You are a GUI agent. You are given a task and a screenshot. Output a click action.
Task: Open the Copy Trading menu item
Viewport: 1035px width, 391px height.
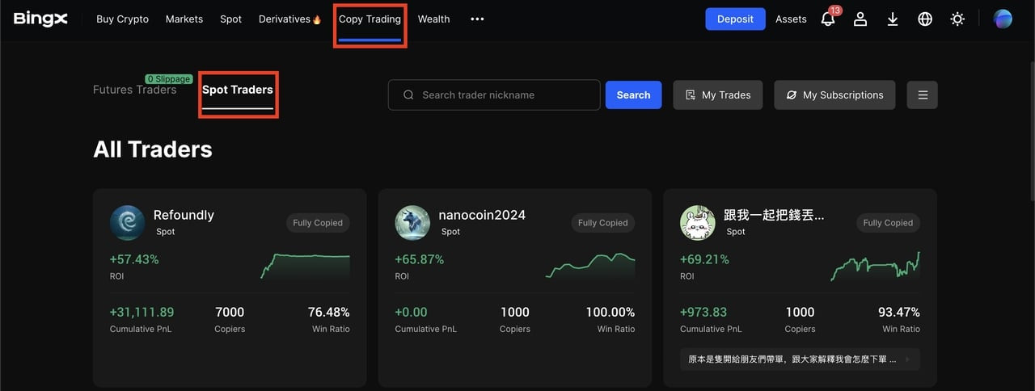(370, 19)
